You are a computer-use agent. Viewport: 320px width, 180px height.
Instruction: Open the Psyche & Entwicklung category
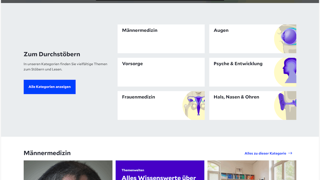pyautogui.click(x=252, y=72)
